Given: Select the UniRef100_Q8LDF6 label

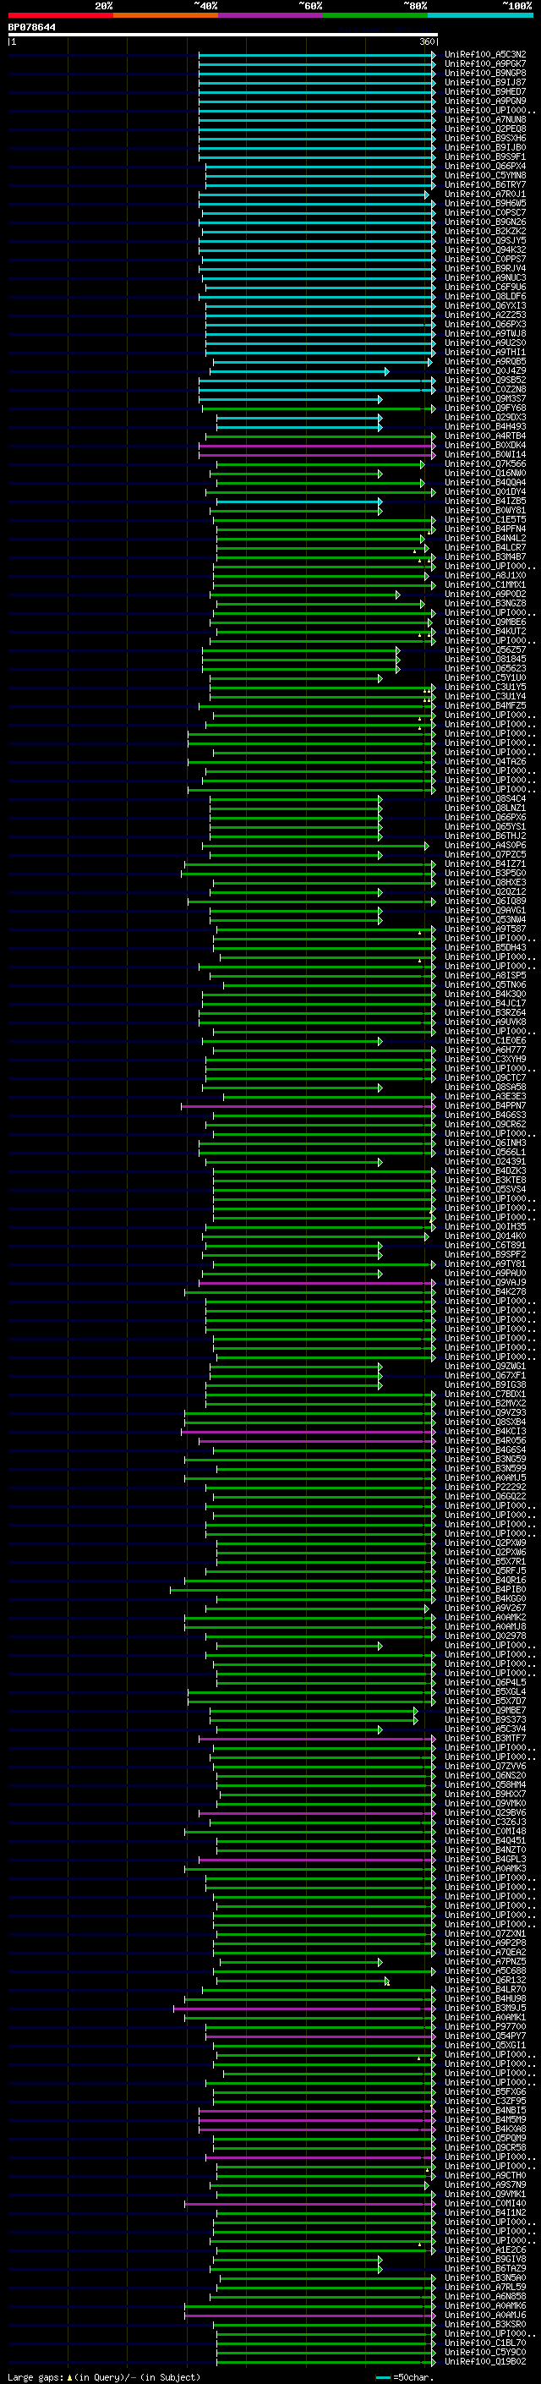Looking at the screenshot, I should [x=485, y=296].
